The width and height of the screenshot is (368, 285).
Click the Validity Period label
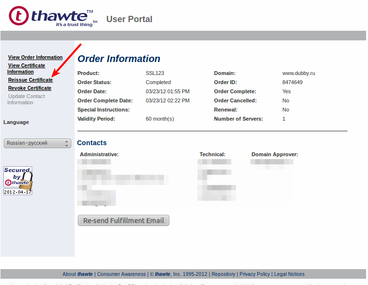(96, 119)
